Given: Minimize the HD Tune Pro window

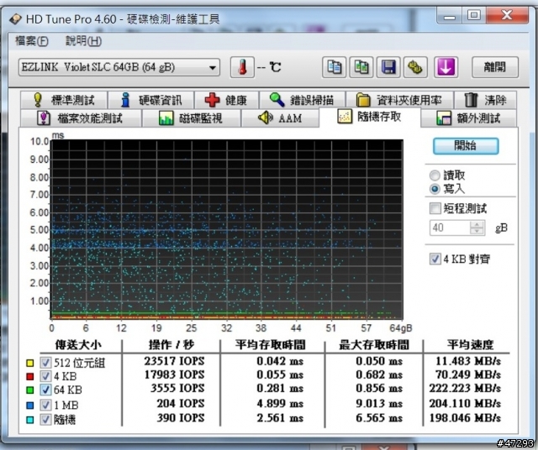Looking at the screenshot, I should [x=450, y=16].
